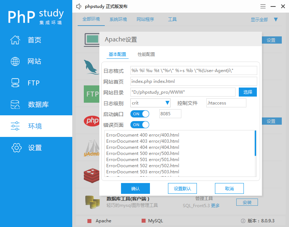Viewport: 289px width, 227px height.
Task: Click 选择 to browse website directory
Action: tap(248, 92)
